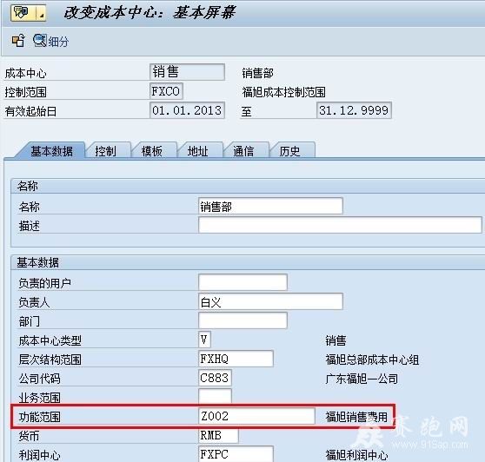Image resolution: width=485 pixels, height=462 pixels.
Task: Select the 基本数据 tab
Action: (x=51, y=151)
